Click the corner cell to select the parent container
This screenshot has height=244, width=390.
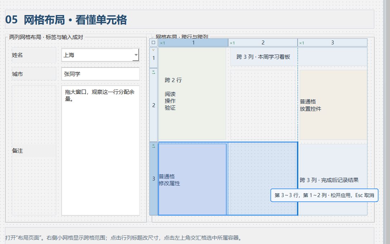pyautogui.click(x=154, y=43)
